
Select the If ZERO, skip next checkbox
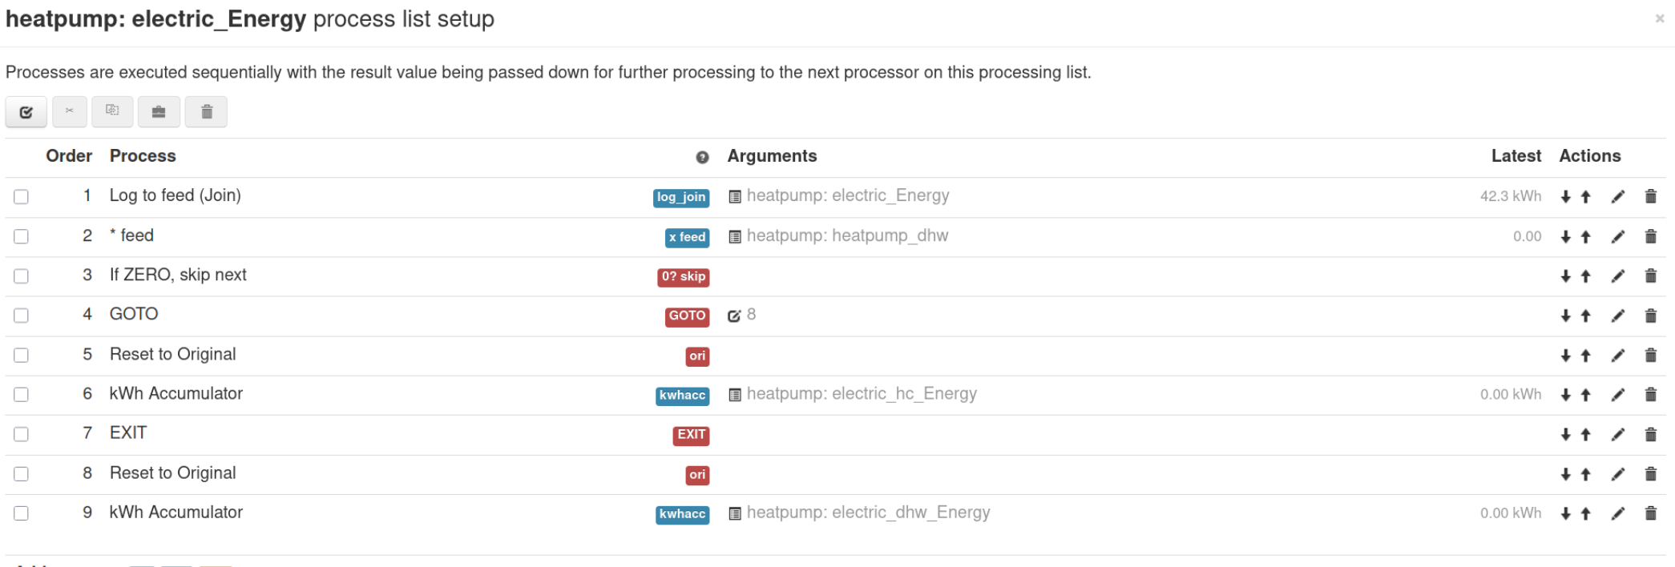(22, 276)
